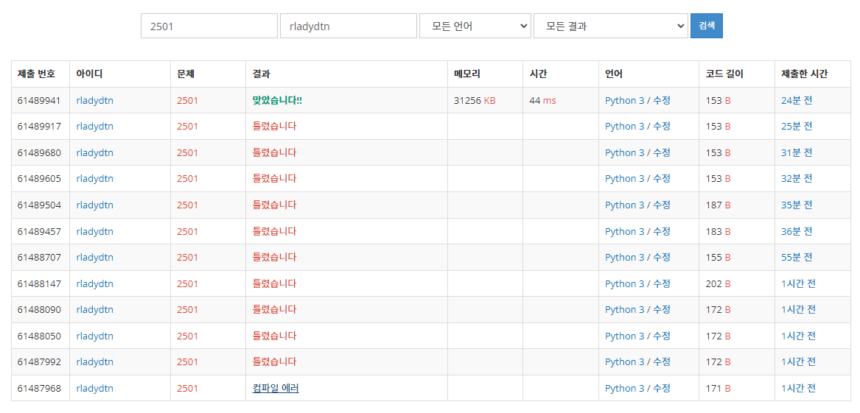860x413 pixels.
Task: Click 1시간 전 timestamp for submission 61488147
Action: [x=799, y=283]
